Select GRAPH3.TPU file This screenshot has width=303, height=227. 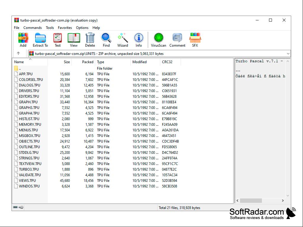pyautogui.click(x=29, y=107)
